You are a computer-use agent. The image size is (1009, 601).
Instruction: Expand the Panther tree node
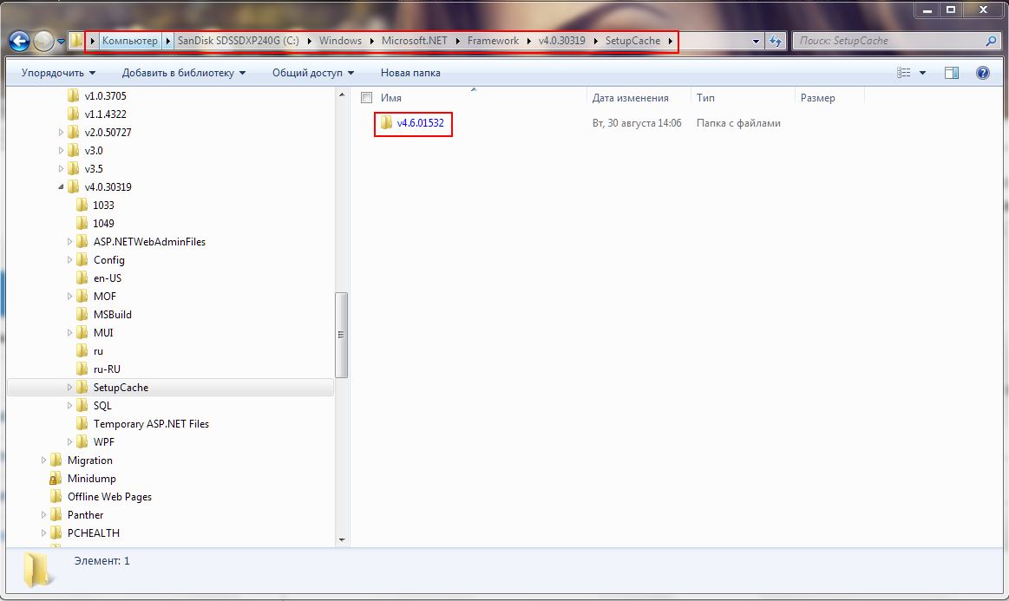pos(43,515)
